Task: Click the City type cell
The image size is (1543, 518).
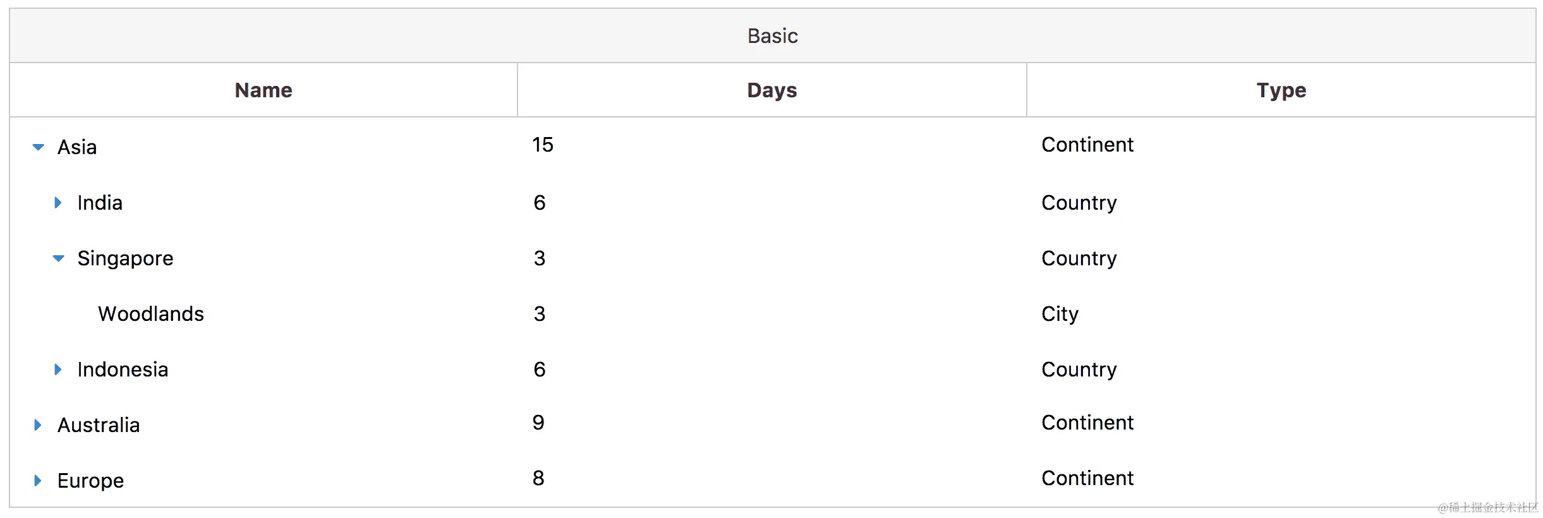Action: [1060, 314]
